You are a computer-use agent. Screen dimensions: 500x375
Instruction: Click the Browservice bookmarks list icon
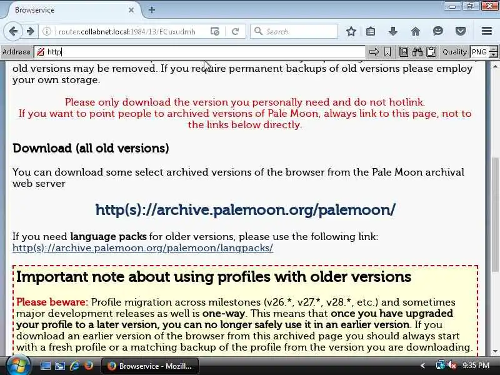pyautogui.click(x=404, y=52)
